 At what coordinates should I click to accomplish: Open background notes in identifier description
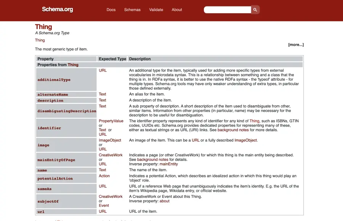[233, 130]
